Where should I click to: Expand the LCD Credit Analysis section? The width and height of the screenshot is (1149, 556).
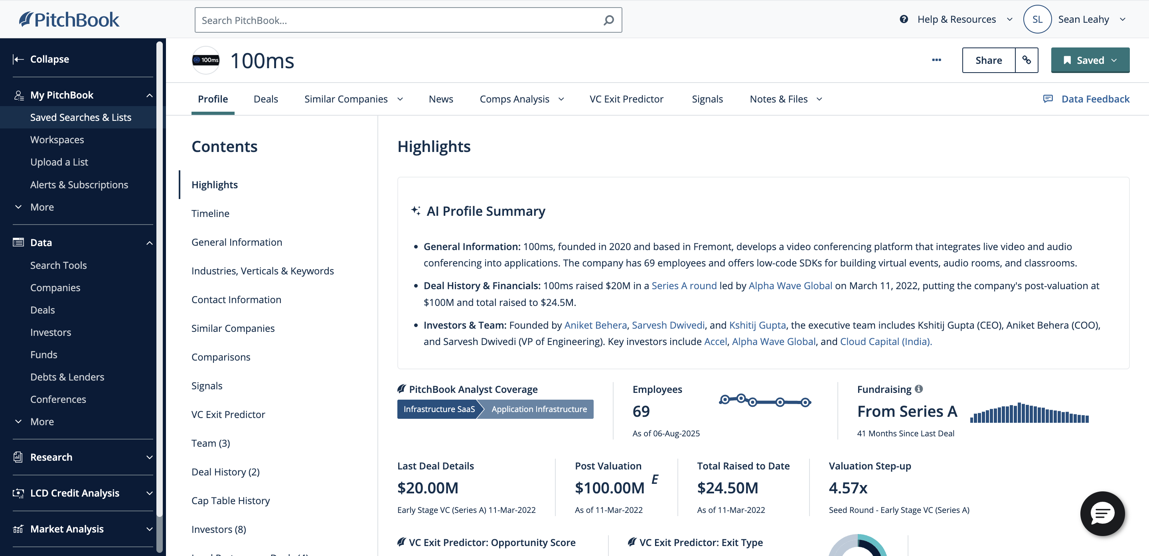[x=150, y=493]
